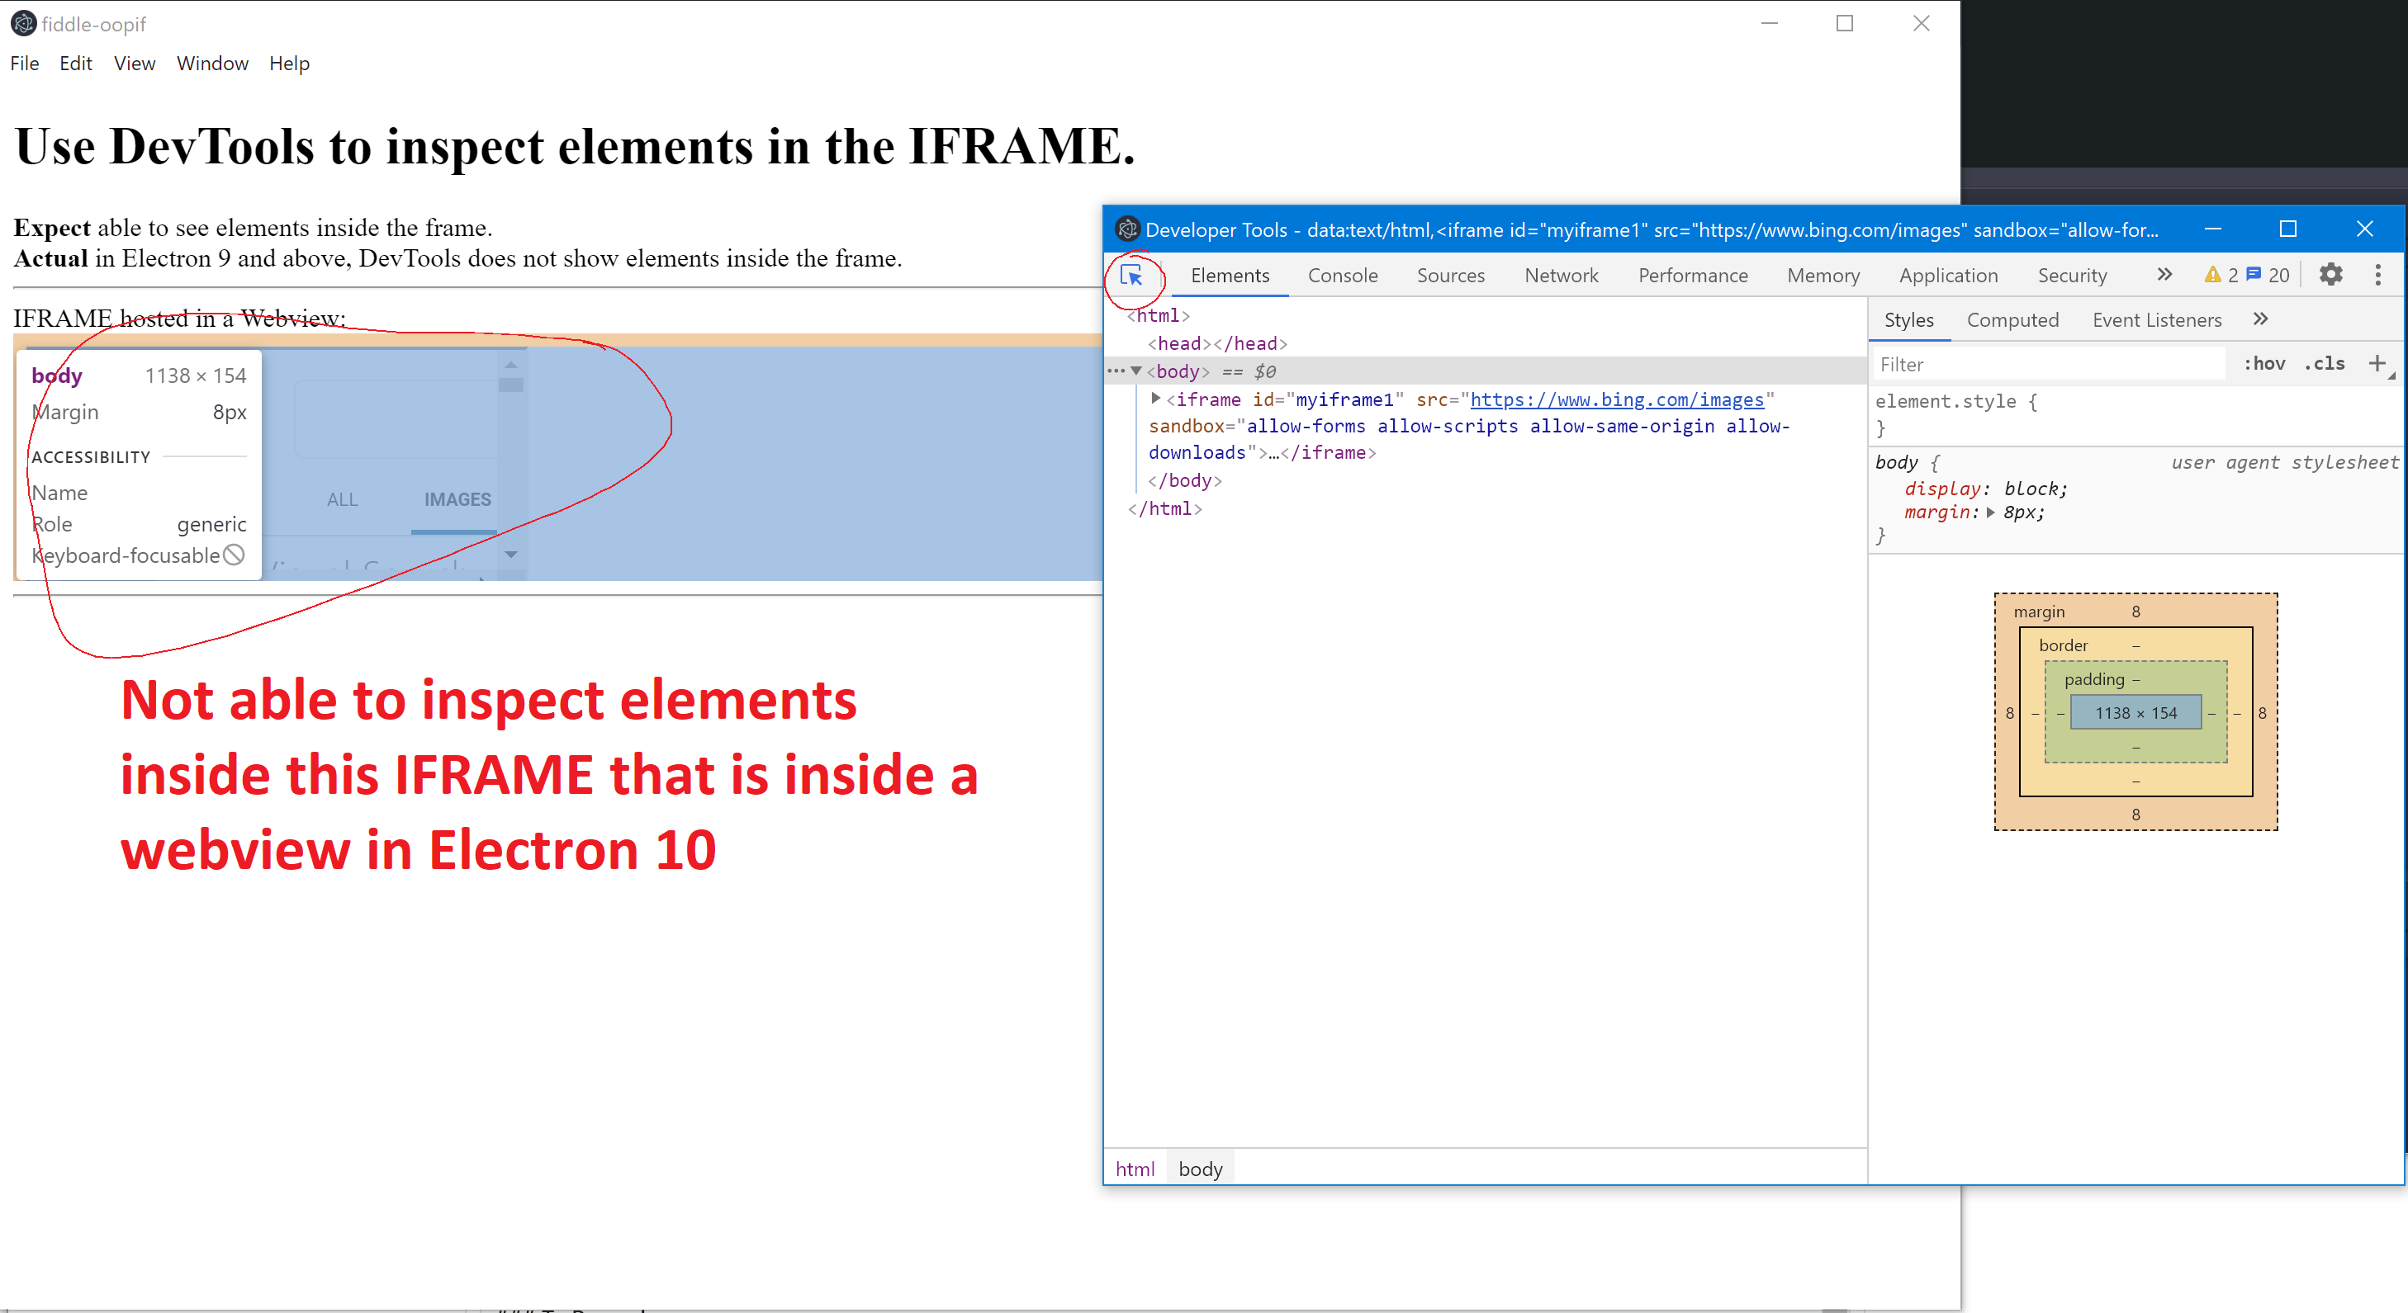Expand the iframe myiframe1 node
Viewport: 2408px width, 1313px height.
[x=1156, y=398]
